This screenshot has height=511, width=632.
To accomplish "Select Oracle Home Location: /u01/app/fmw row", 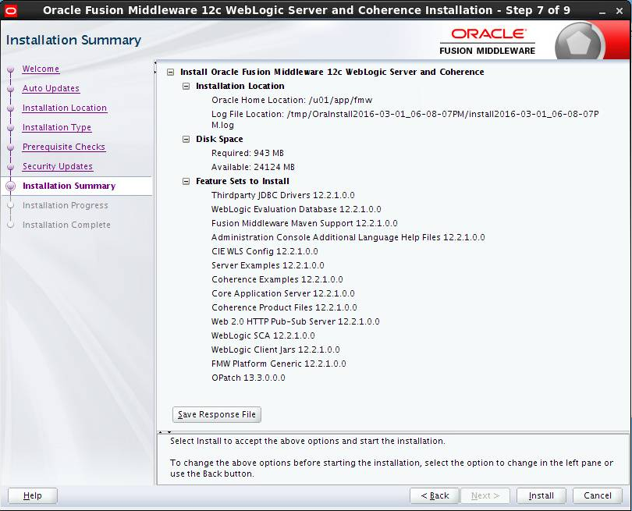I will (292, 100).
